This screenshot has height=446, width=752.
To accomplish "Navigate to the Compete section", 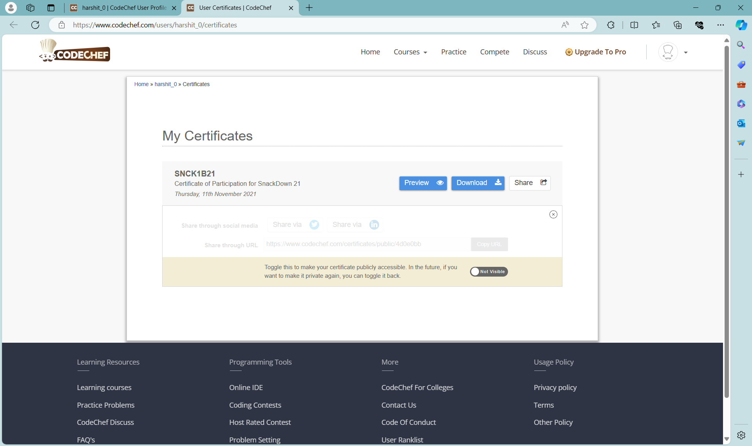I will (494, 52).
